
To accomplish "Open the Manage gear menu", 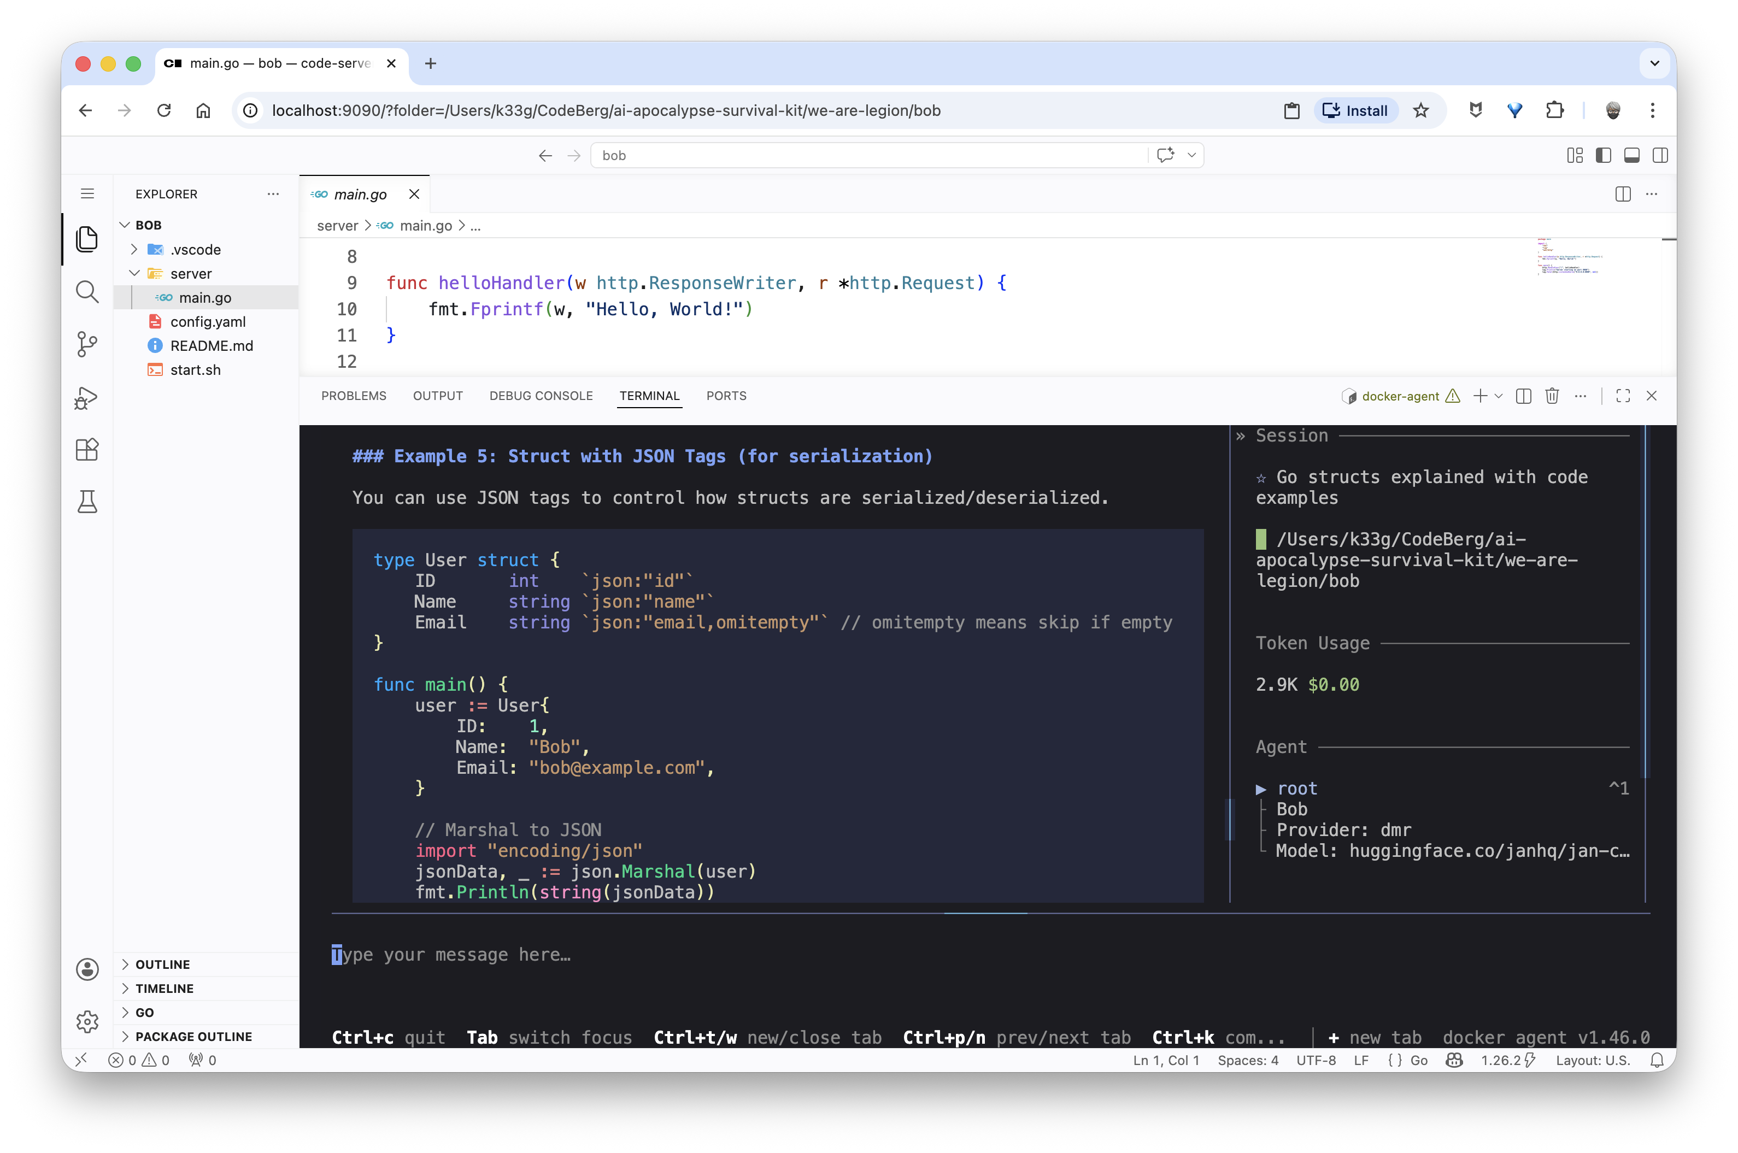I will 87,1021.
